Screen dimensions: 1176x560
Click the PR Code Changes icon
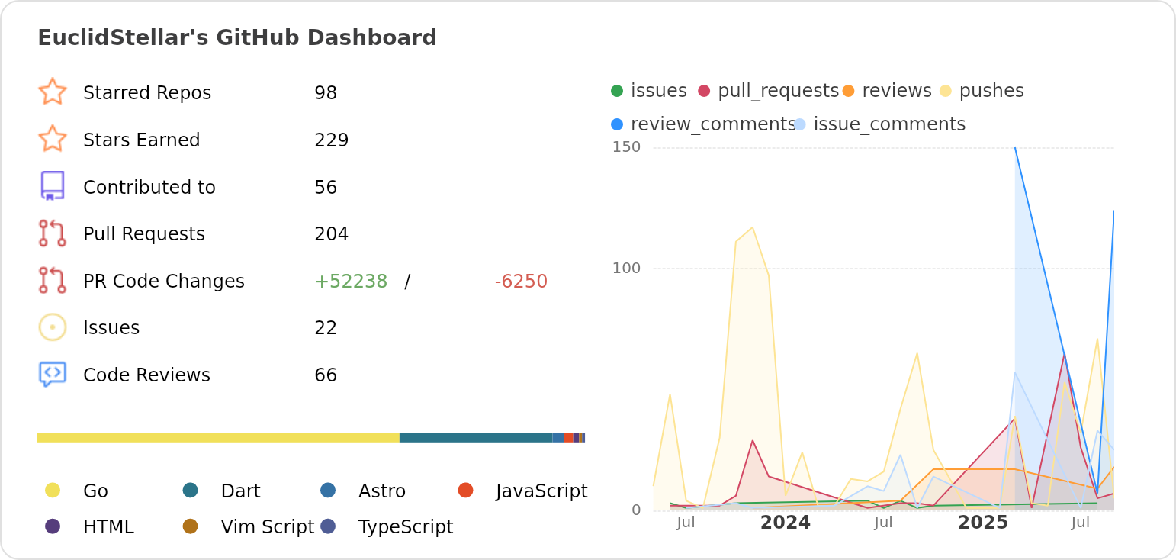pos(52,281)
